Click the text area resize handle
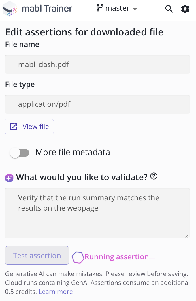Image resolution: width=196 pixels, height=301 pixels. click(x=187, y=236)
